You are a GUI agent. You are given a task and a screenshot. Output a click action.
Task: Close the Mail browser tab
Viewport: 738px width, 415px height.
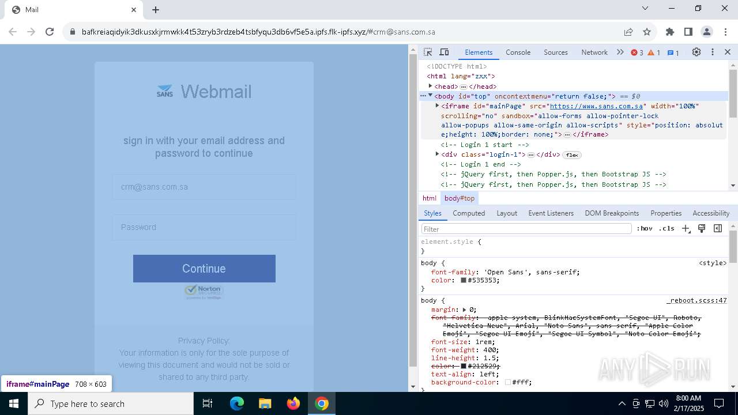tap(134, 10)
